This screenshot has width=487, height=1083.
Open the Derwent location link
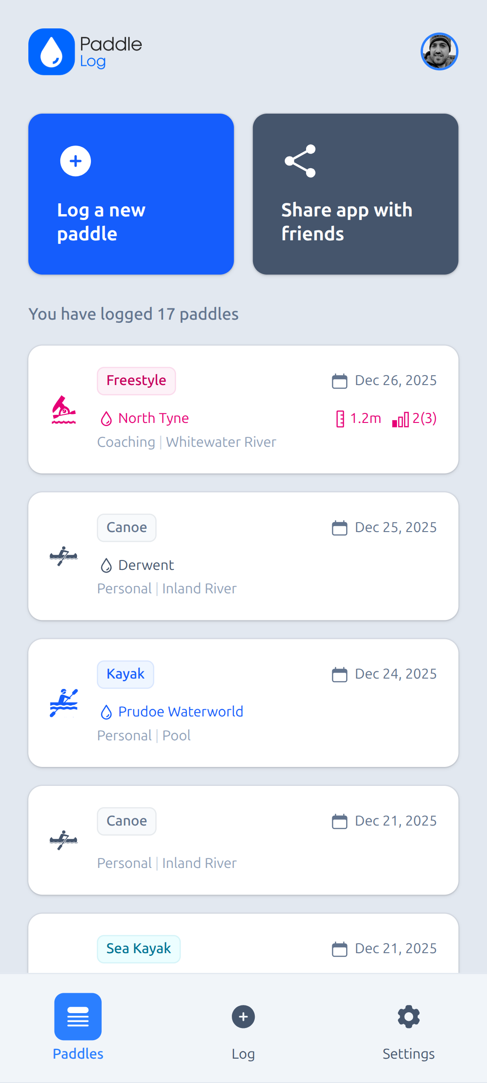point(146,565)
